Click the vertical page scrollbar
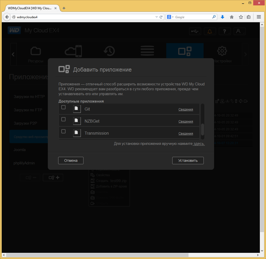 [x=262, y=129]
